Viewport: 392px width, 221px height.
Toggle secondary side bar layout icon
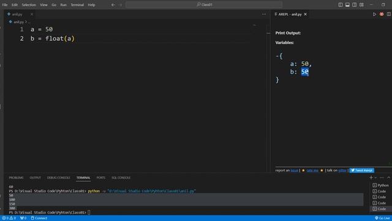[x=354, y=5]
